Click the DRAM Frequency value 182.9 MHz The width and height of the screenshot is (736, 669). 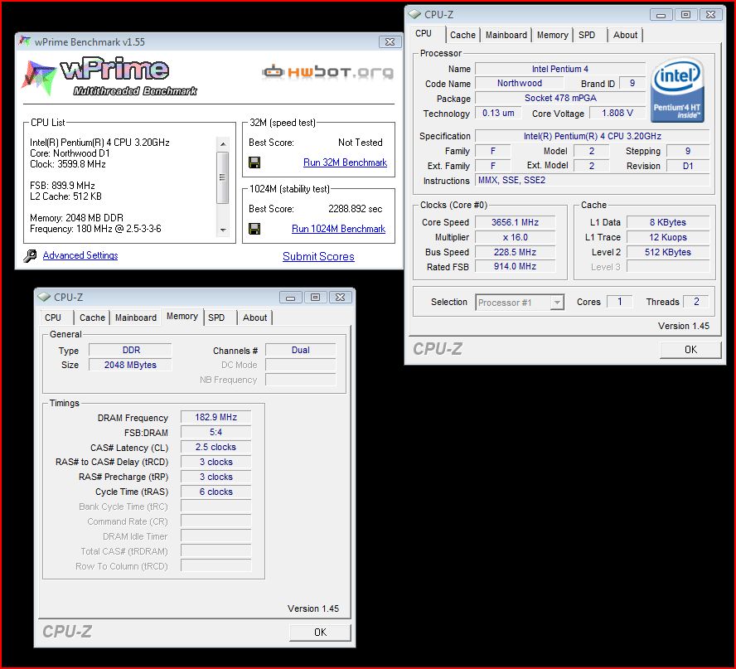point(216,417)
